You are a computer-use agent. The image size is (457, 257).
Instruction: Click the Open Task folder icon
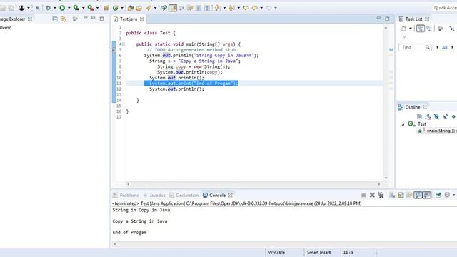pyautogui.click(x=139, y=8)
